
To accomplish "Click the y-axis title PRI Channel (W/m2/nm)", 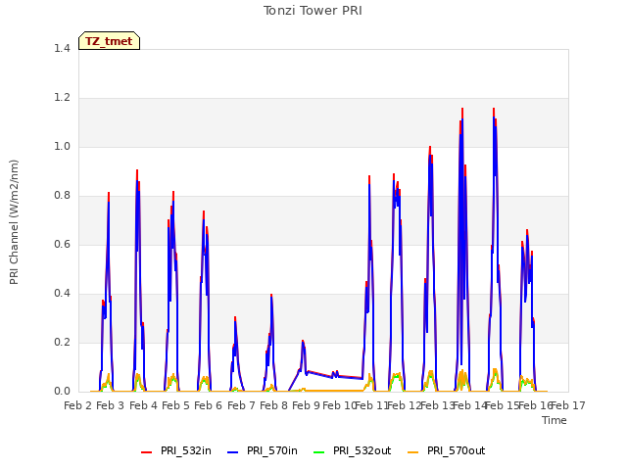I will coord(14,222).
